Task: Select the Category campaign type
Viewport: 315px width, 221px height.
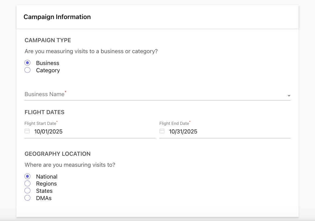Action: pos(27,70)
